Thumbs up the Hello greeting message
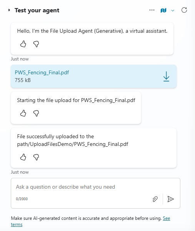 tap(23, 44)
